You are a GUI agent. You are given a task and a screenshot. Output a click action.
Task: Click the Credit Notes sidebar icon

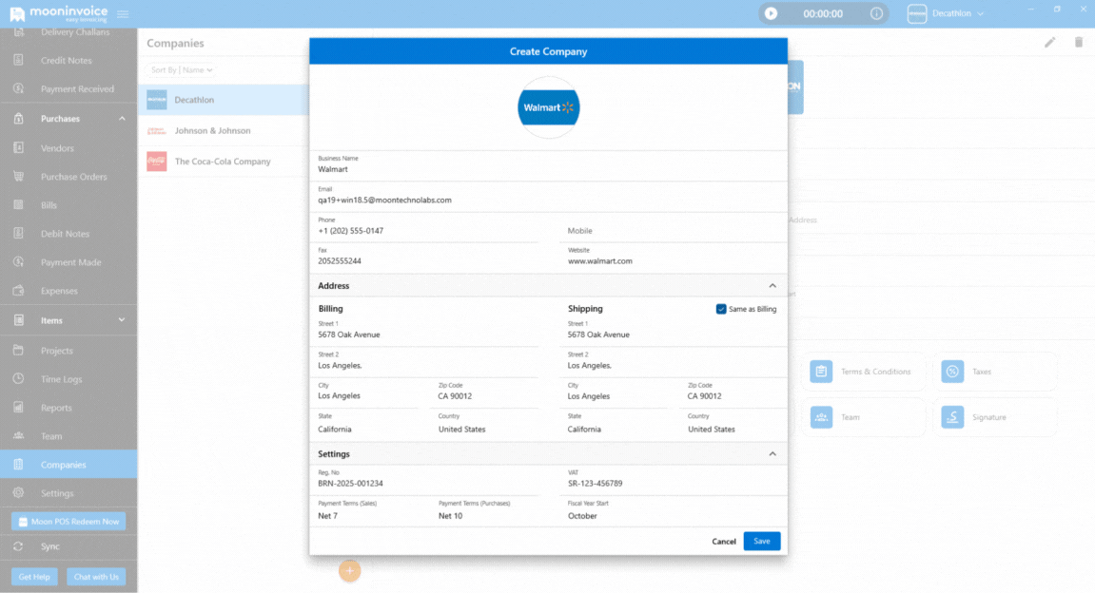click(x=18, y=60)
